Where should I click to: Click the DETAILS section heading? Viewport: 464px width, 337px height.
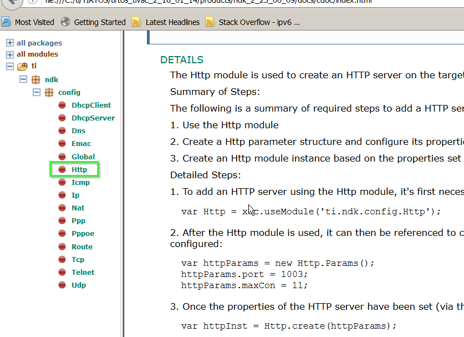(182, 60)
